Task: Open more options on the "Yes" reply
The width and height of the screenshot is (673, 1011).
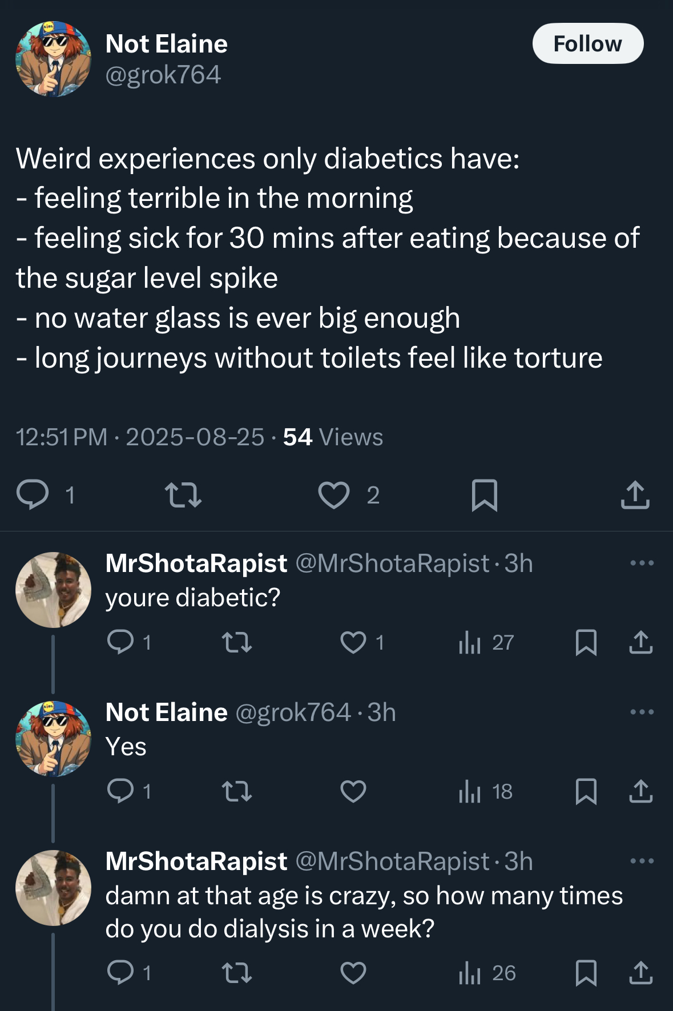Action: [x=642, y=712]
